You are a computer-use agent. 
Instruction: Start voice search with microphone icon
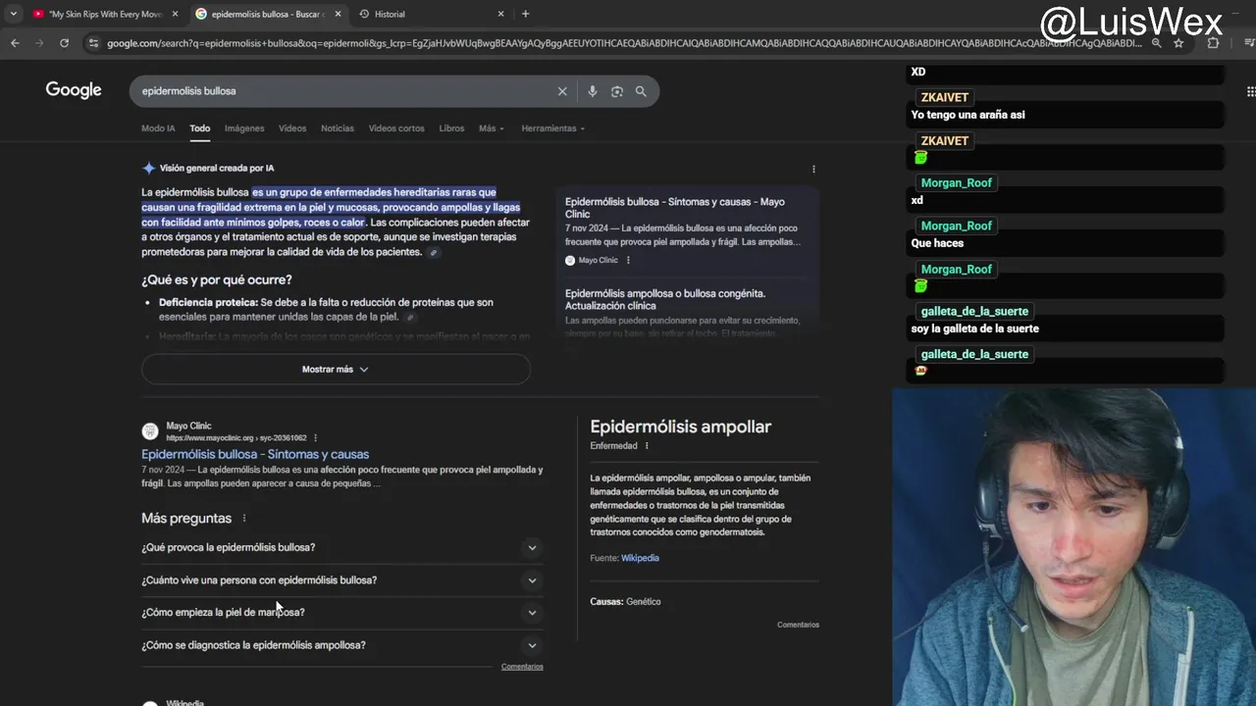click(x=592, y=91)
